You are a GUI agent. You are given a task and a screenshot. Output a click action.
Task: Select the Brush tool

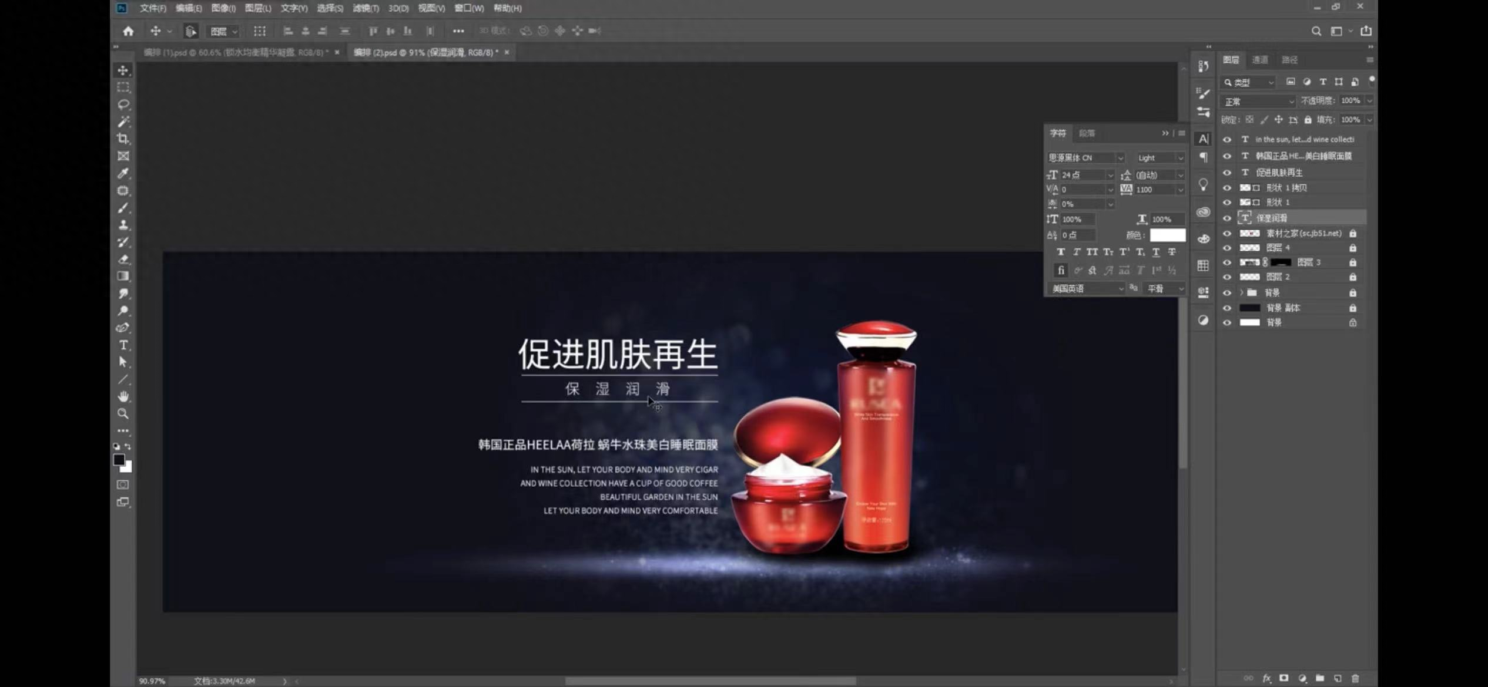point(123,208)
